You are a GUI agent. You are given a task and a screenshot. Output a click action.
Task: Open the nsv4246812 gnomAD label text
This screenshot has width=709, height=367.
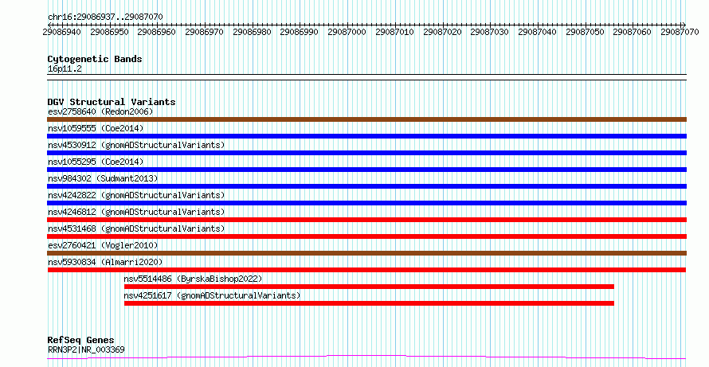[136, 212]
